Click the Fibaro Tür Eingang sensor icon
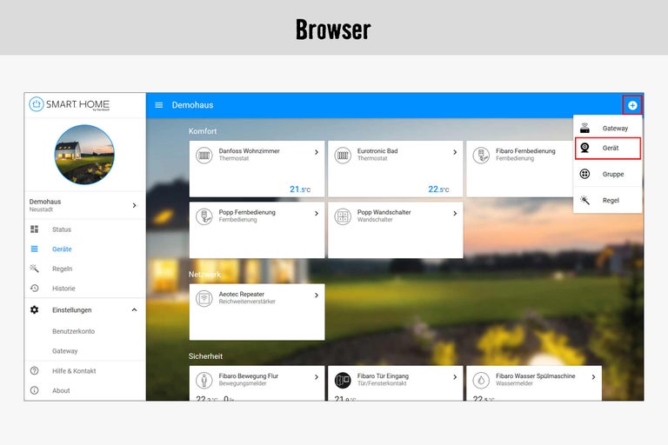Screen dimensions: 668x445 343,380
